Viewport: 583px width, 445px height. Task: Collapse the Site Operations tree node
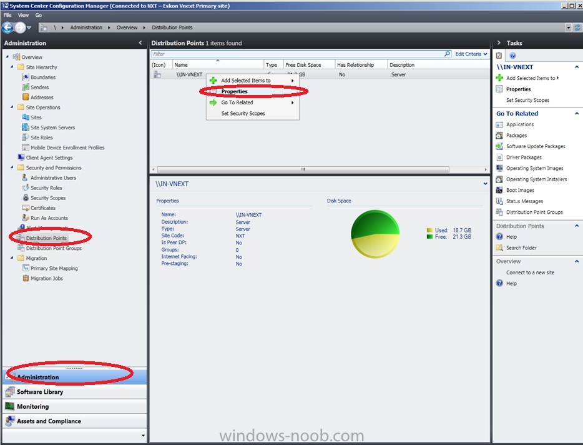[12, 107]
